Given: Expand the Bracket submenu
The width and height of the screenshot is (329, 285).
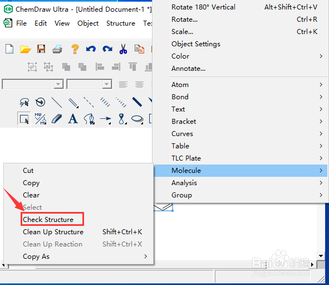Looking at the screenshot, I should pyautogui.click(x=248, y=121).
